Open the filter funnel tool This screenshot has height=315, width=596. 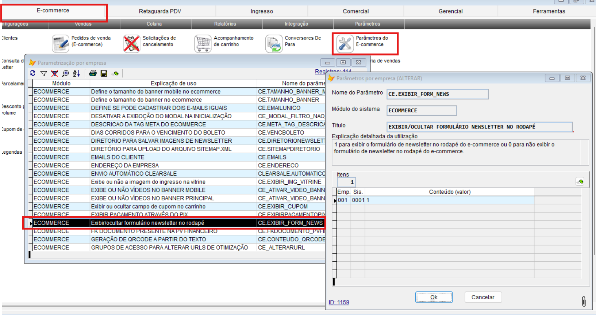coord(43,73)
